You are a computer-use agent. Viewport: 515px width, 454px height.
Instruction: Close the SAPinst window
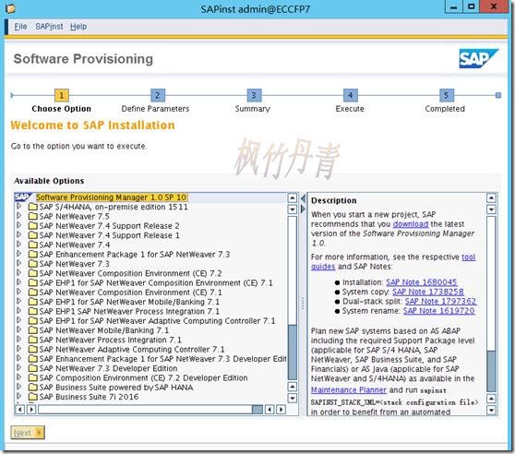(494, 6)
